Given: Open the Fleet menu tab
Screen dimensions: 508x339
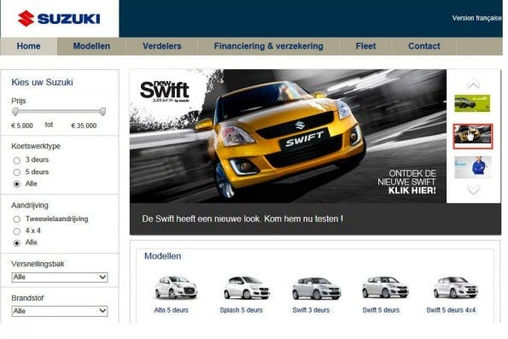Looking at the screenshot, I should (365, 46).
